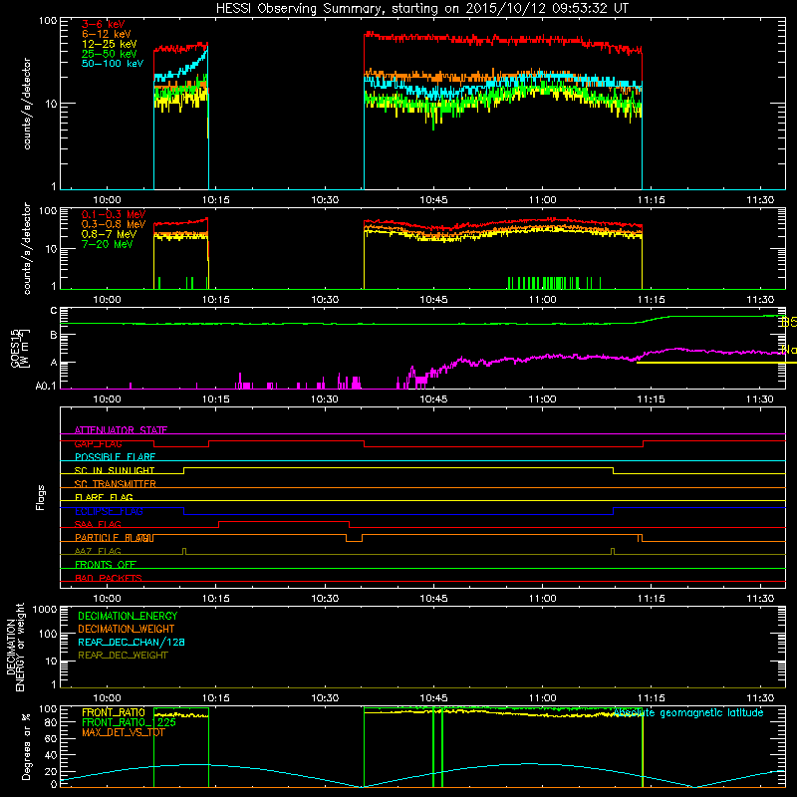Click the FRONT_RATIO legend label
797x797 pixels.
click(114, 712)
